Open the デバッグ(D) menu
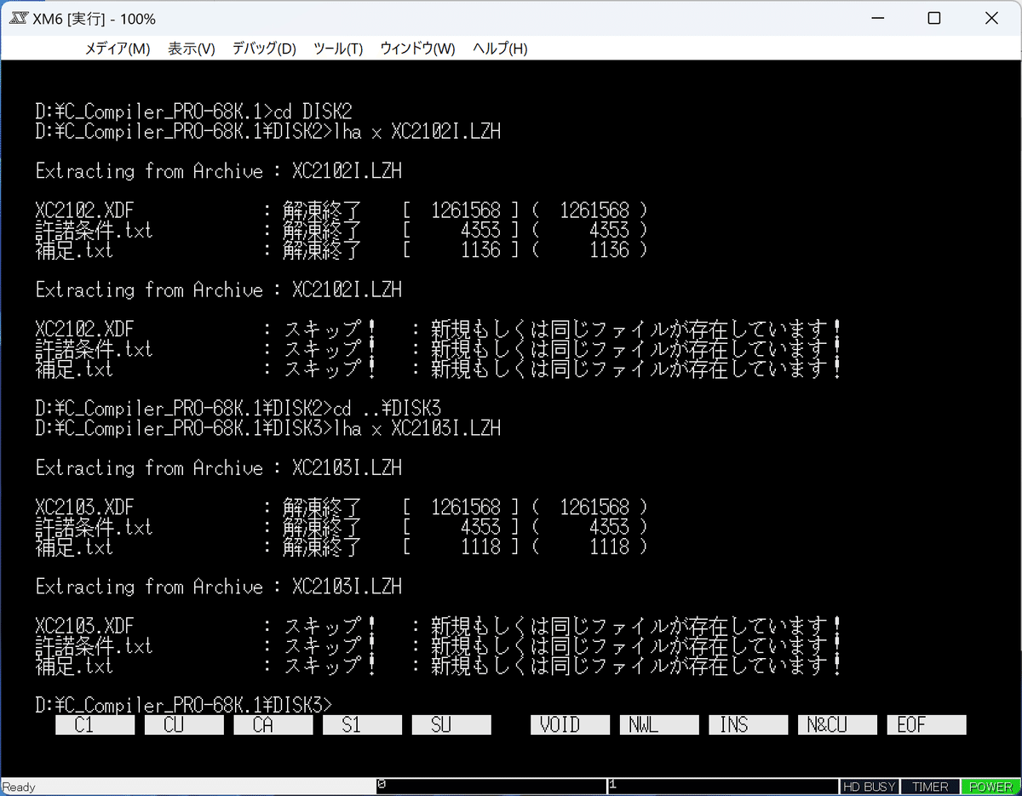This screenshot has width=1022, height=796. (x=264, y=49)
